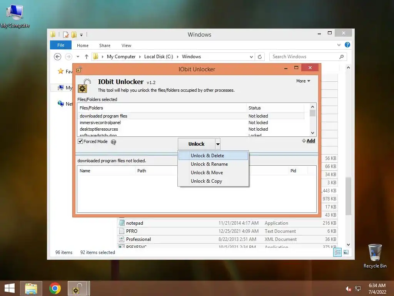
Task: Open Windows Start button
Action: [x=10, y=288]
